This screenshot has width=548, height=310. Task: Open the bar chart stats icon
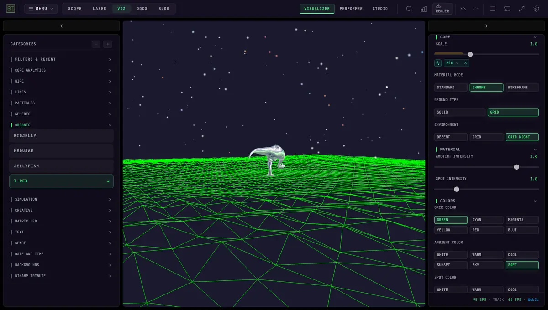(424, 9)
